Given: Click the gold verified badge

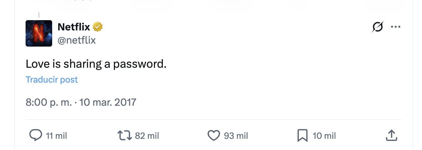Looking at the screenshot, I should 98,27.
